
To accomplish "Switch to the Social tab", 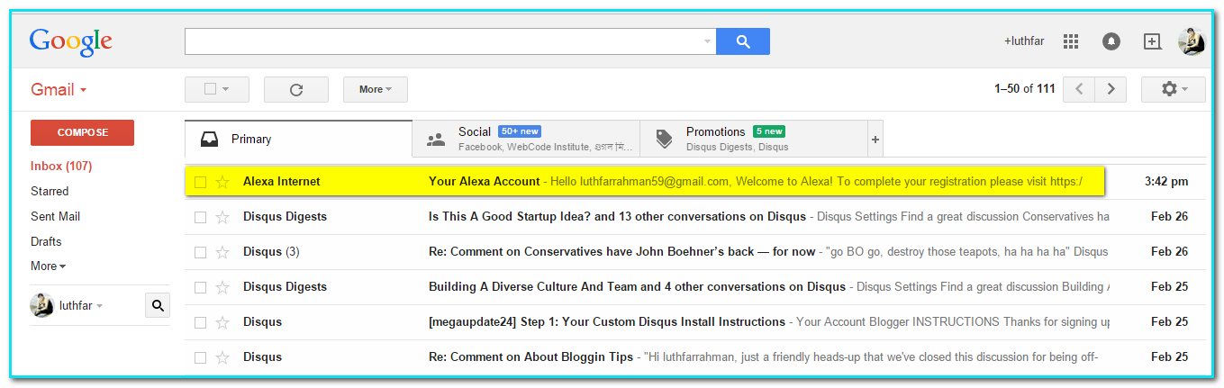I will click(x=525, y=139).
